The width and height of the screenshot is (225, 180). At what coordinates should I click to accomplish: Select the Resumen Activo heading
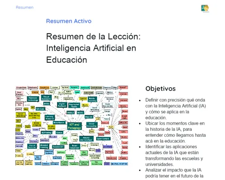69,21
